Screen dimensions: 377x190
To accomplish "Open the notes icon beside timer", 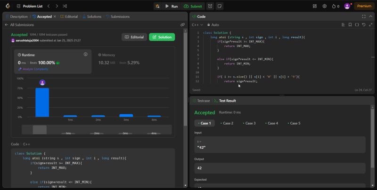I will [219, 6].
